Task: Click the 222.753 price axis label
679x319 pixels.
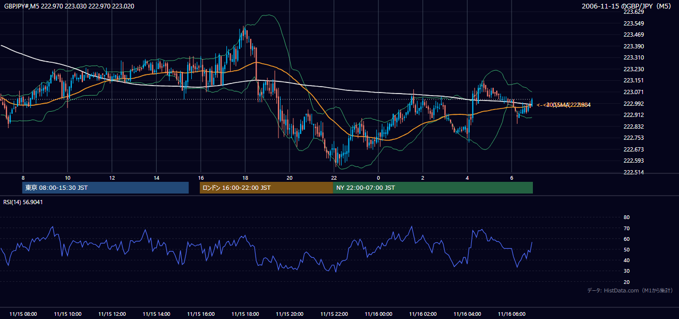Action: coord(633,138)
